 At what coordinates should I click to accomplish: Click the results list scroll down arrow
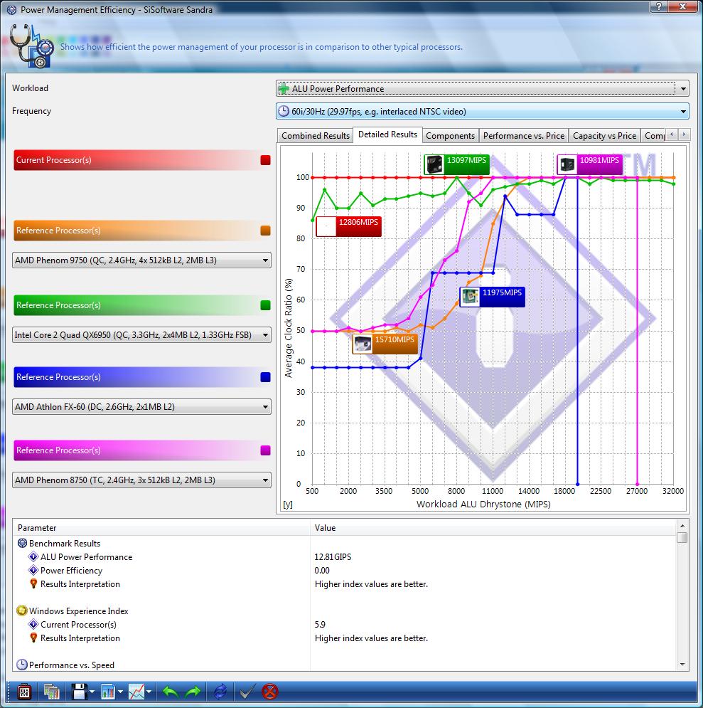682,664
